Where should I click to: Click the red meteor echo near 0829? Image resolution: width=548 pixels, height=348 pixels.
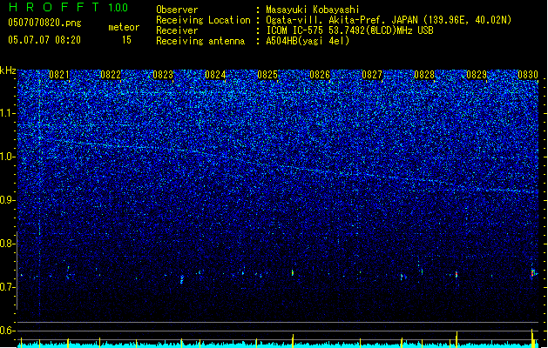coord(457,274)
